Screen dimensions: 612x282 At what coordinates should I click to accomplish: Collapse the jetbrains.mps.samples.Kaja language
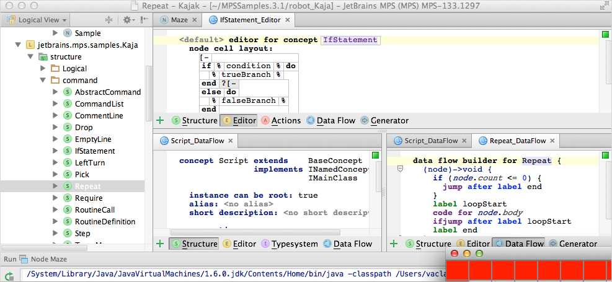17,45
